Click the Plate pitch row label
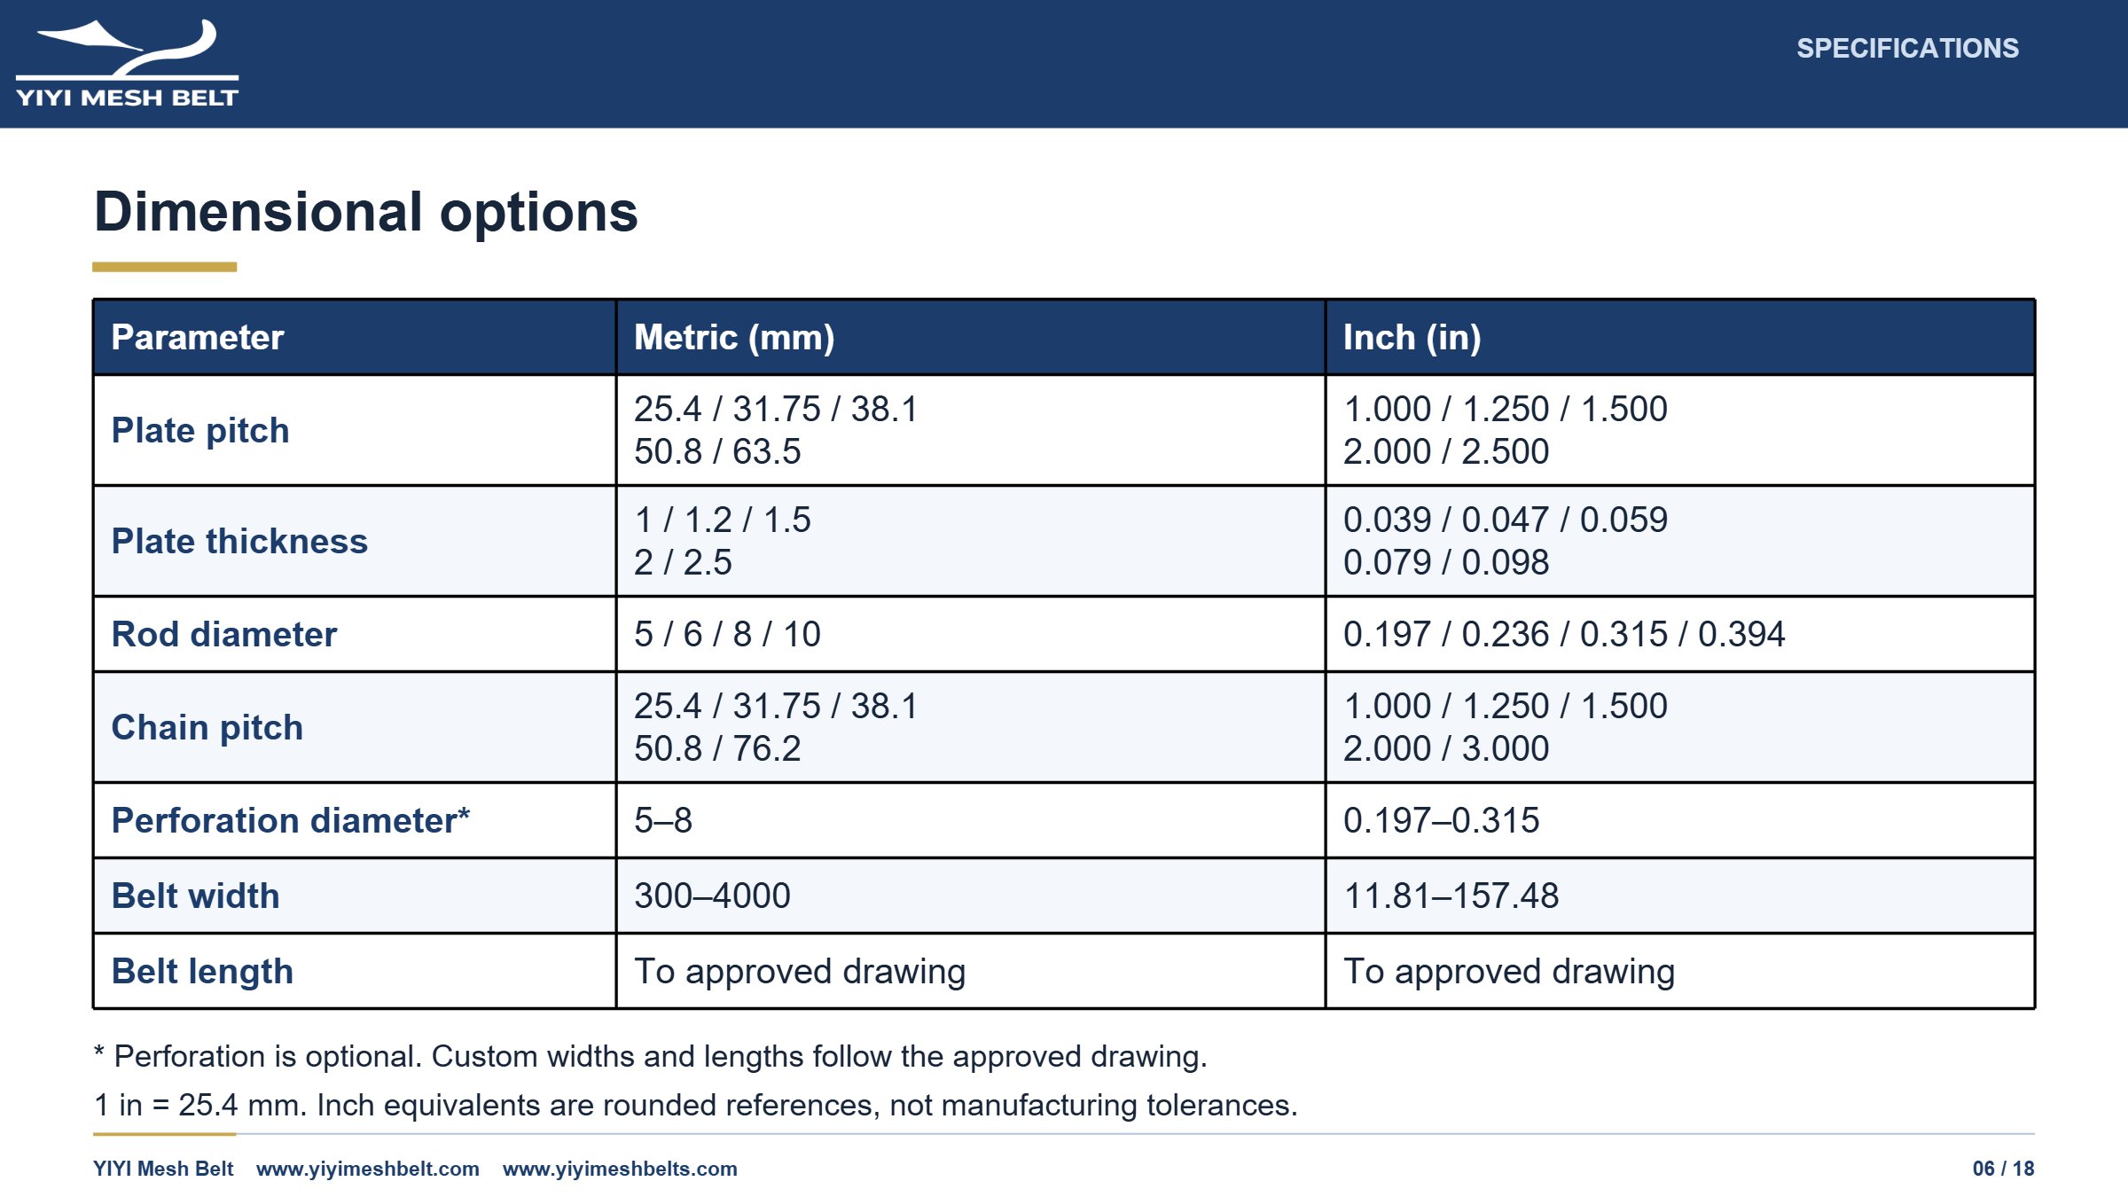This screenshot has width=2128, height=1197. 200,430
